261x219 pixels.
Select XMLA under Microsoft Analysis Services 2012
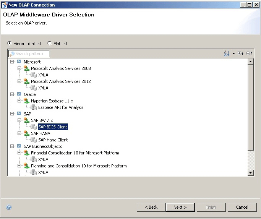[43, 88]
